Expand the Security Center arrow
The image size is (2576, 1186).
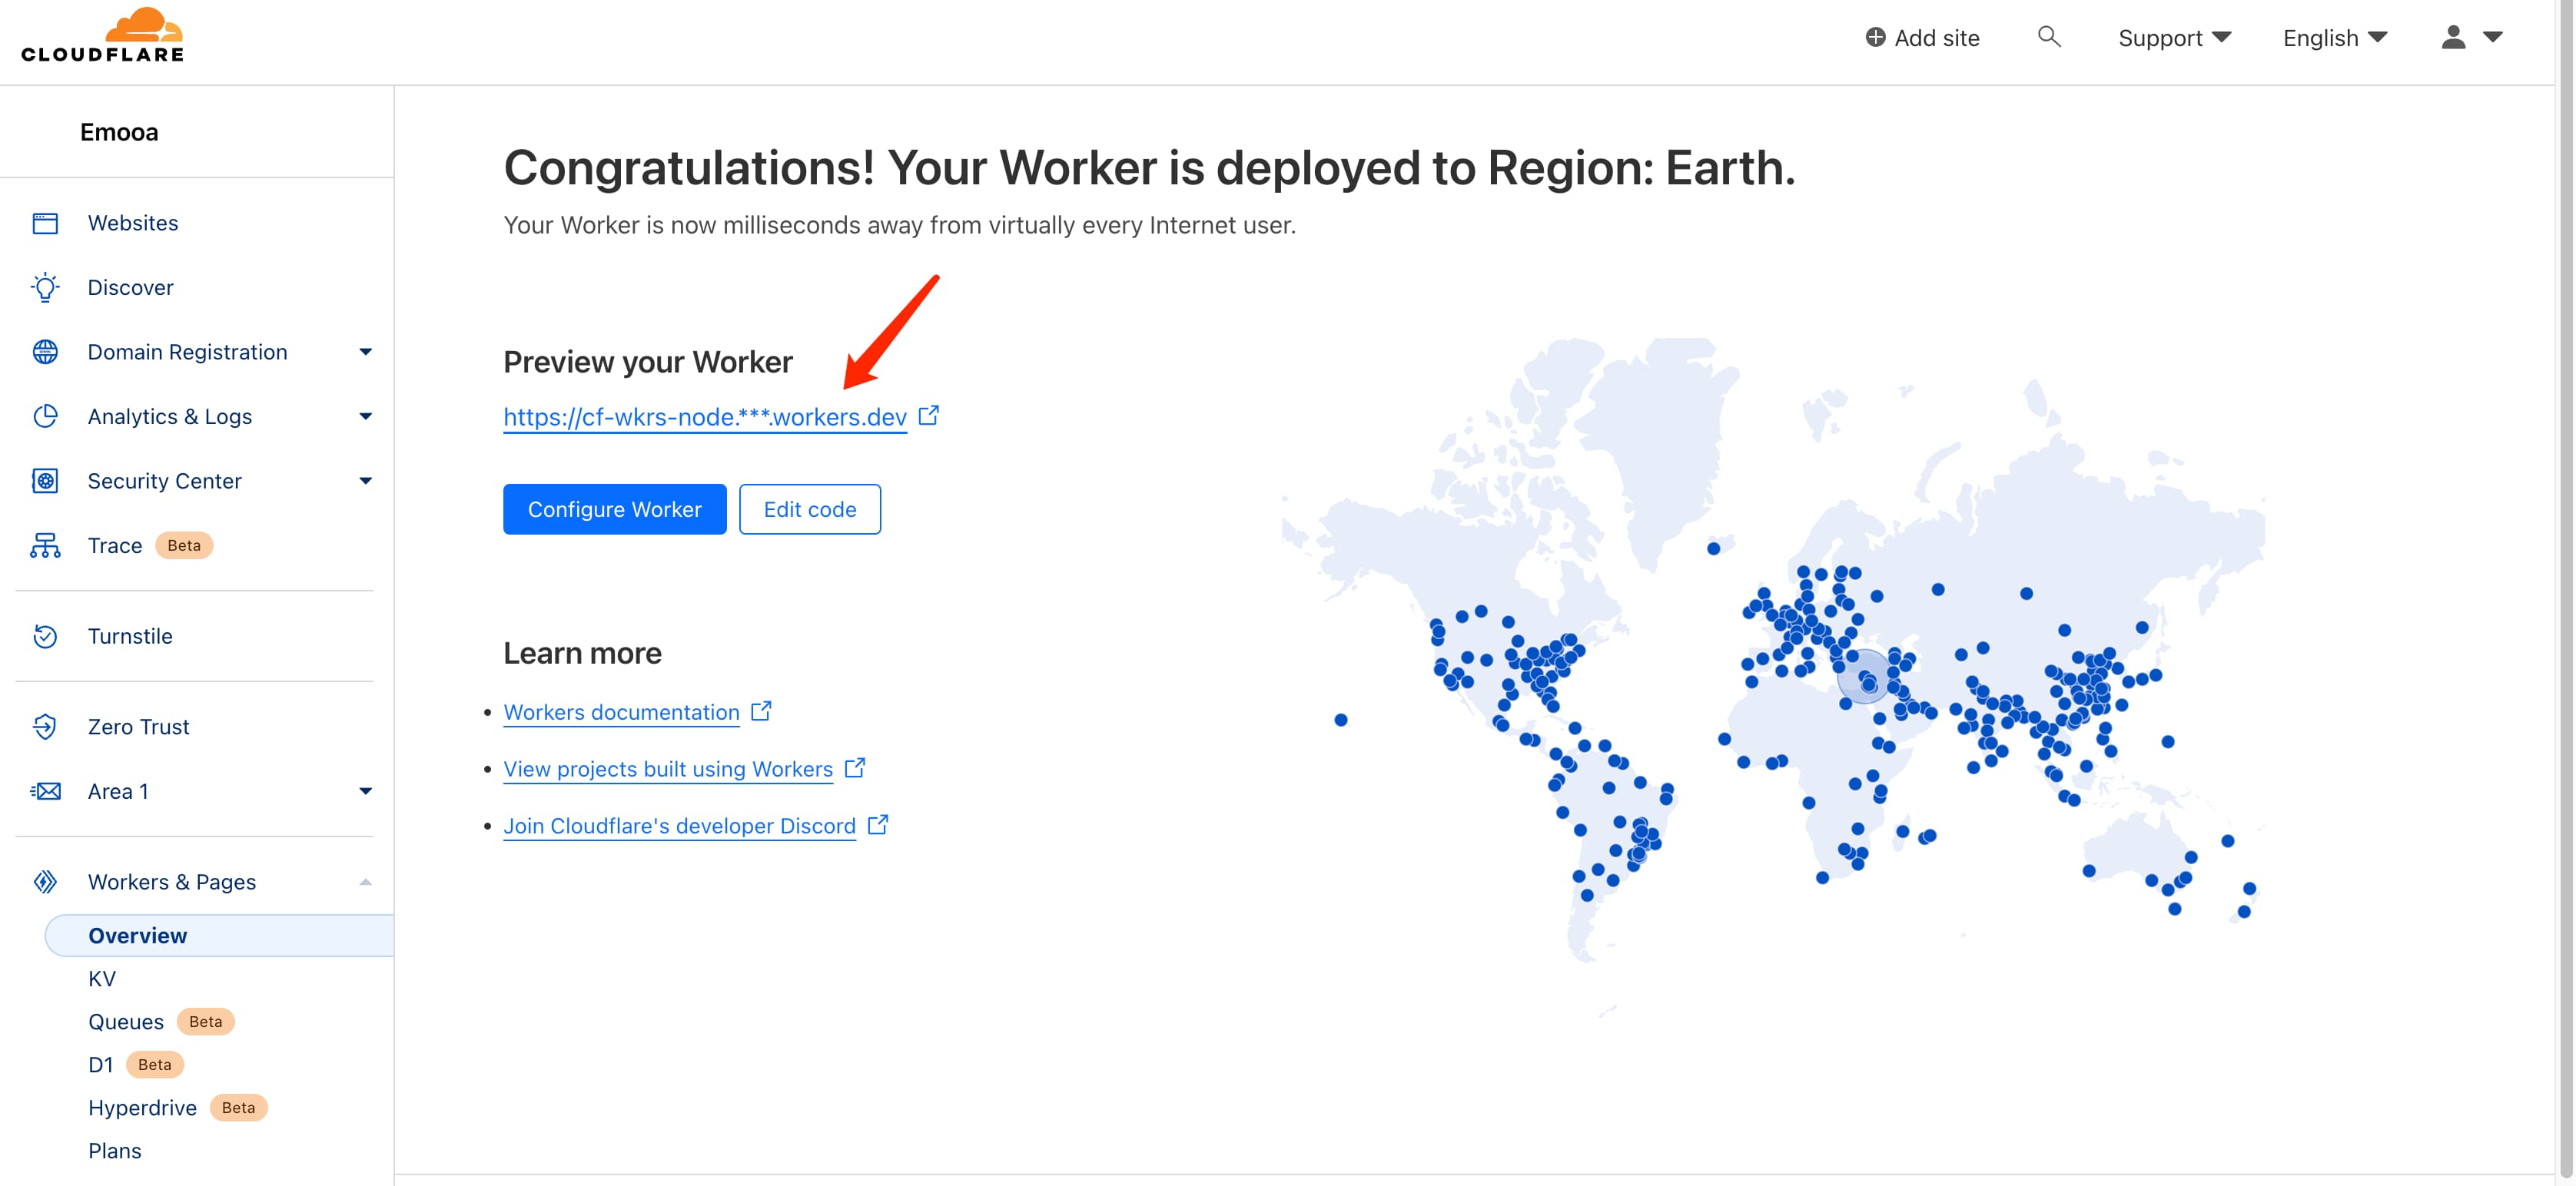365,481
